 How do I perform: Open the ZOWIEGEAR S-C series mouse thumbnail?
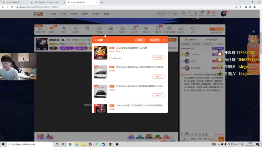(101, 91)
